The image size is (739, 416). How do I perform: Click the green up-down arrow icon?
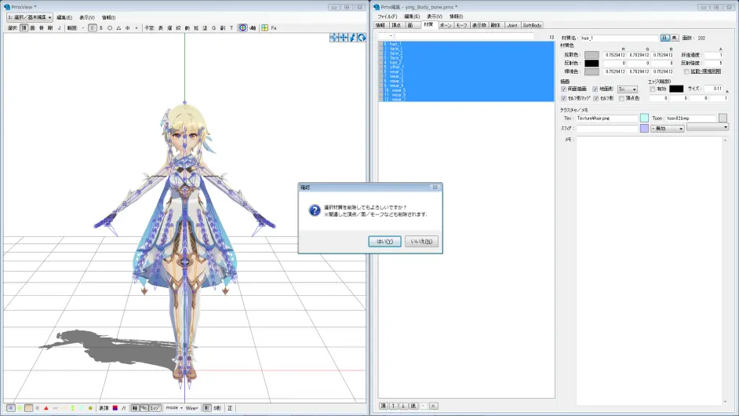coord(73,408)
